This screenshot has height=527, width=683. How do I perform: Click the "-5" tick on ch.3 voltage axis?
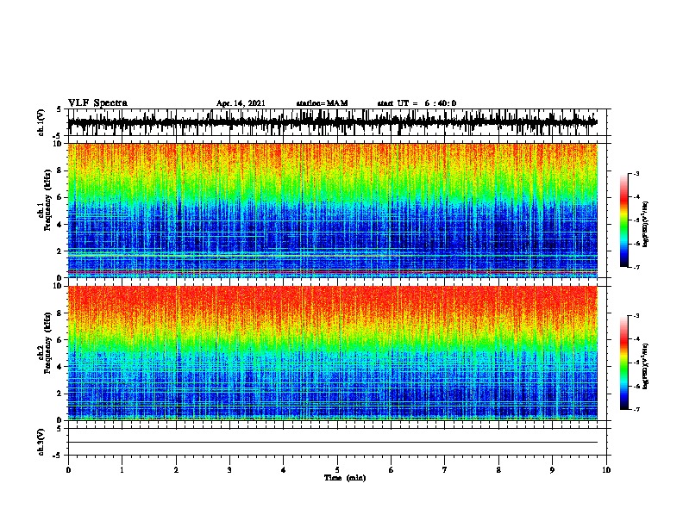[59, 456]
